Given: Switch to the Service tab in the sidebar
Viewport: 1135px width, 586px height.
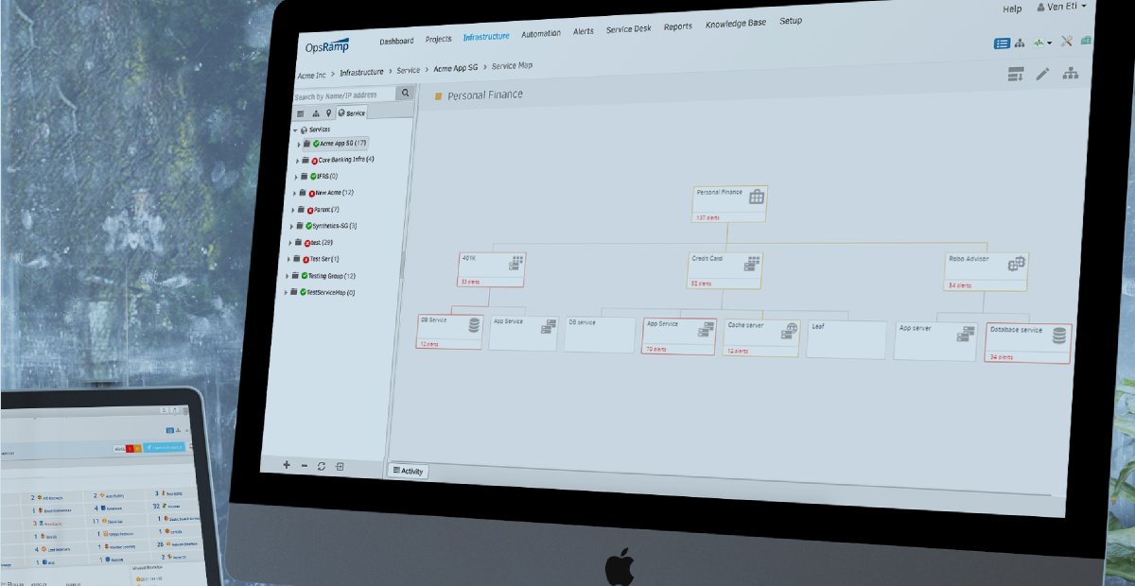Looking at the screenshot, I should [x=351, y=113].
